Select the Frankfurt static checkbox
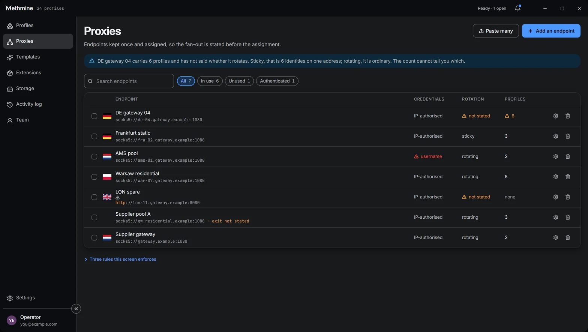The width and height of the screenshot is (588, 332). coord(94,137)
